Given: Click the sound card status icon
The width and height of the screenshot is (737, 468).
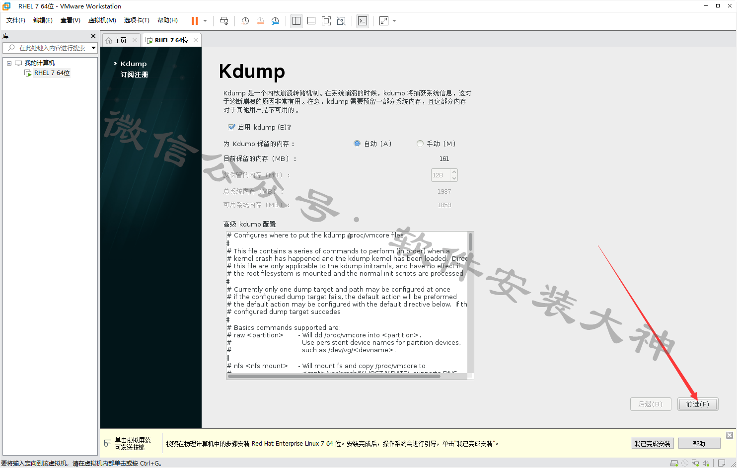Looking at the screenshot, I should (706, 463).
